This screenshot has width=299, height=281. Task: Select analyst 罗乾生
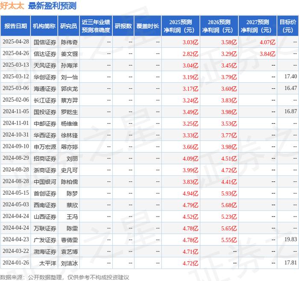coord(69,112)
